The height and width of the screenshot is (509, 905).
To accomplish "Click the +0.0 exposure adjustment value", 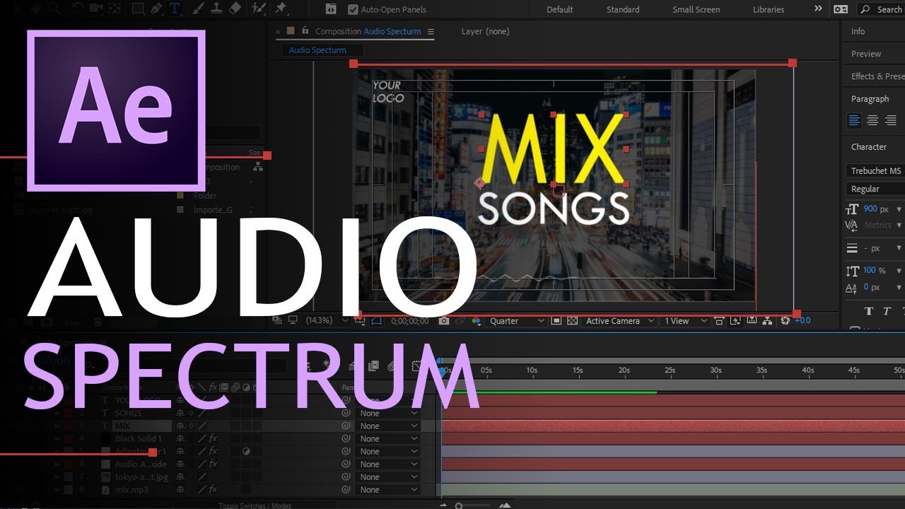I will click(802, 321).
